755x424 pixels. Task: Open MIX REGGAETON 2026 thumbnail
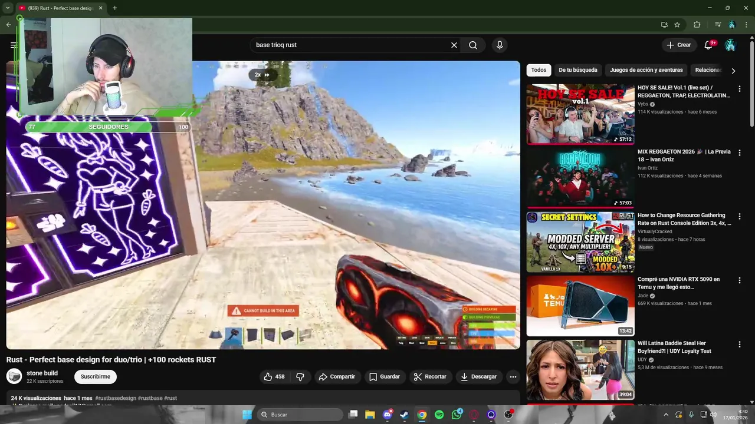click(x=580, y=178)
